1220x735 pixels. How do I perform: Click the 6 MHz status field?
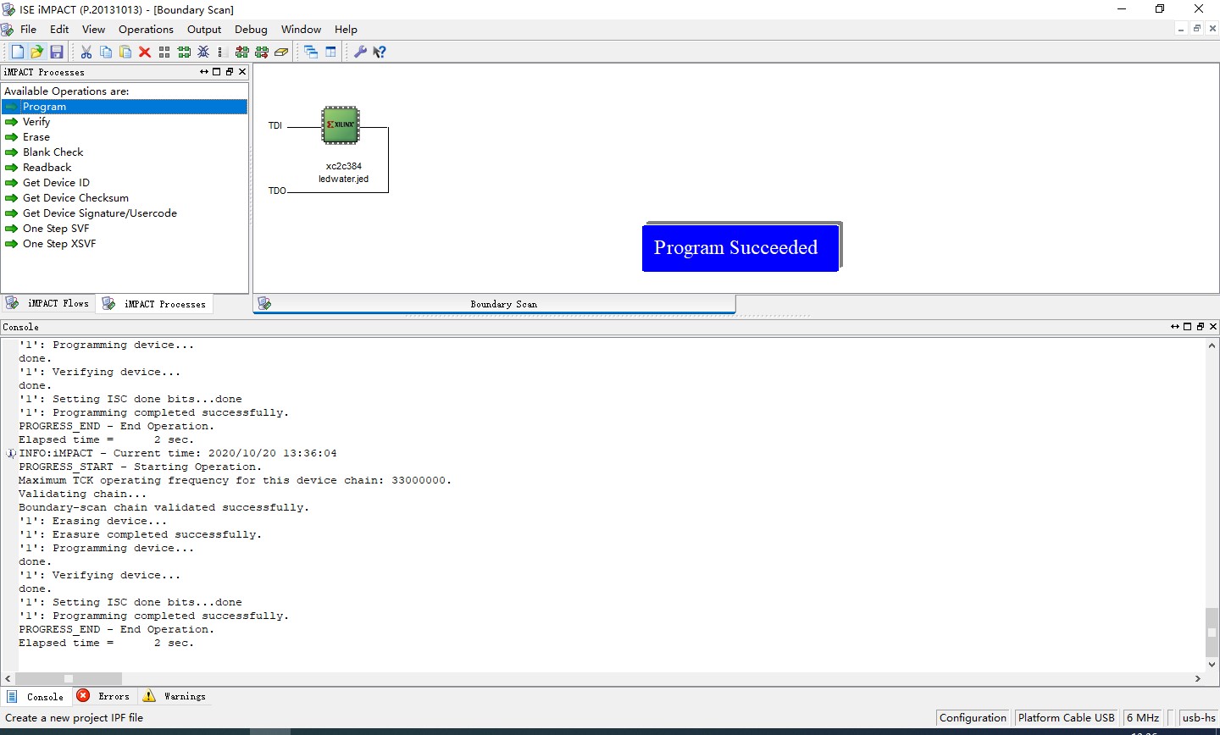click(1143, 718)
